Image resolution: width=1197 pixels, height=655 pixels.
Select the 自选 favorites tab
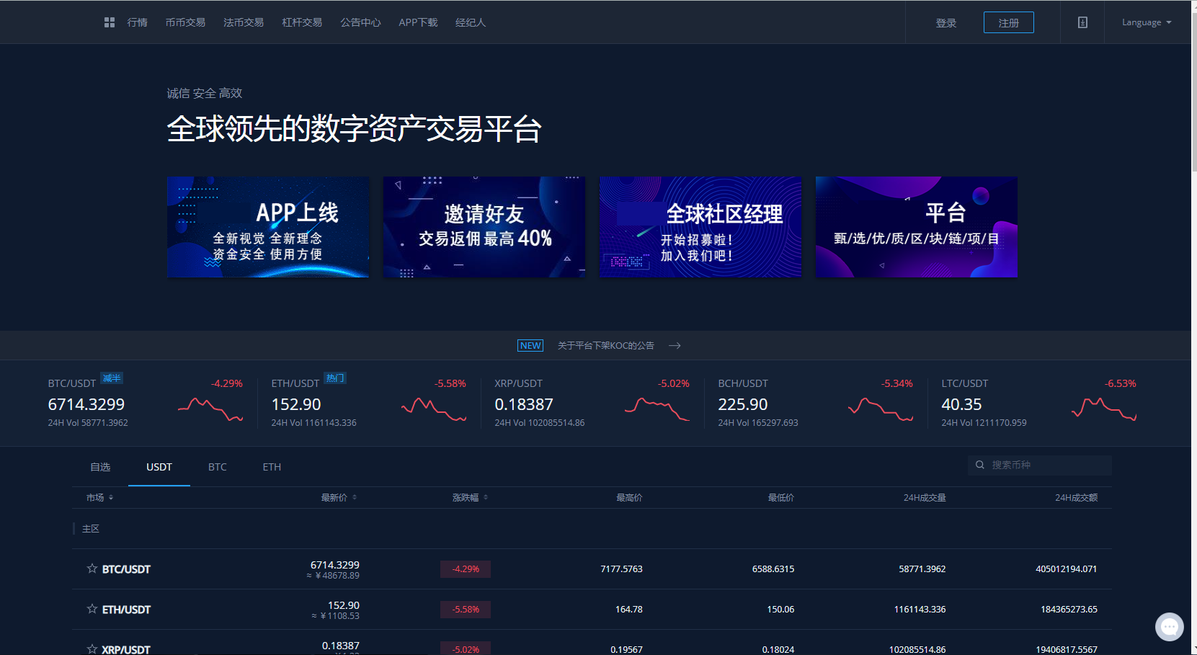point(100,467)
